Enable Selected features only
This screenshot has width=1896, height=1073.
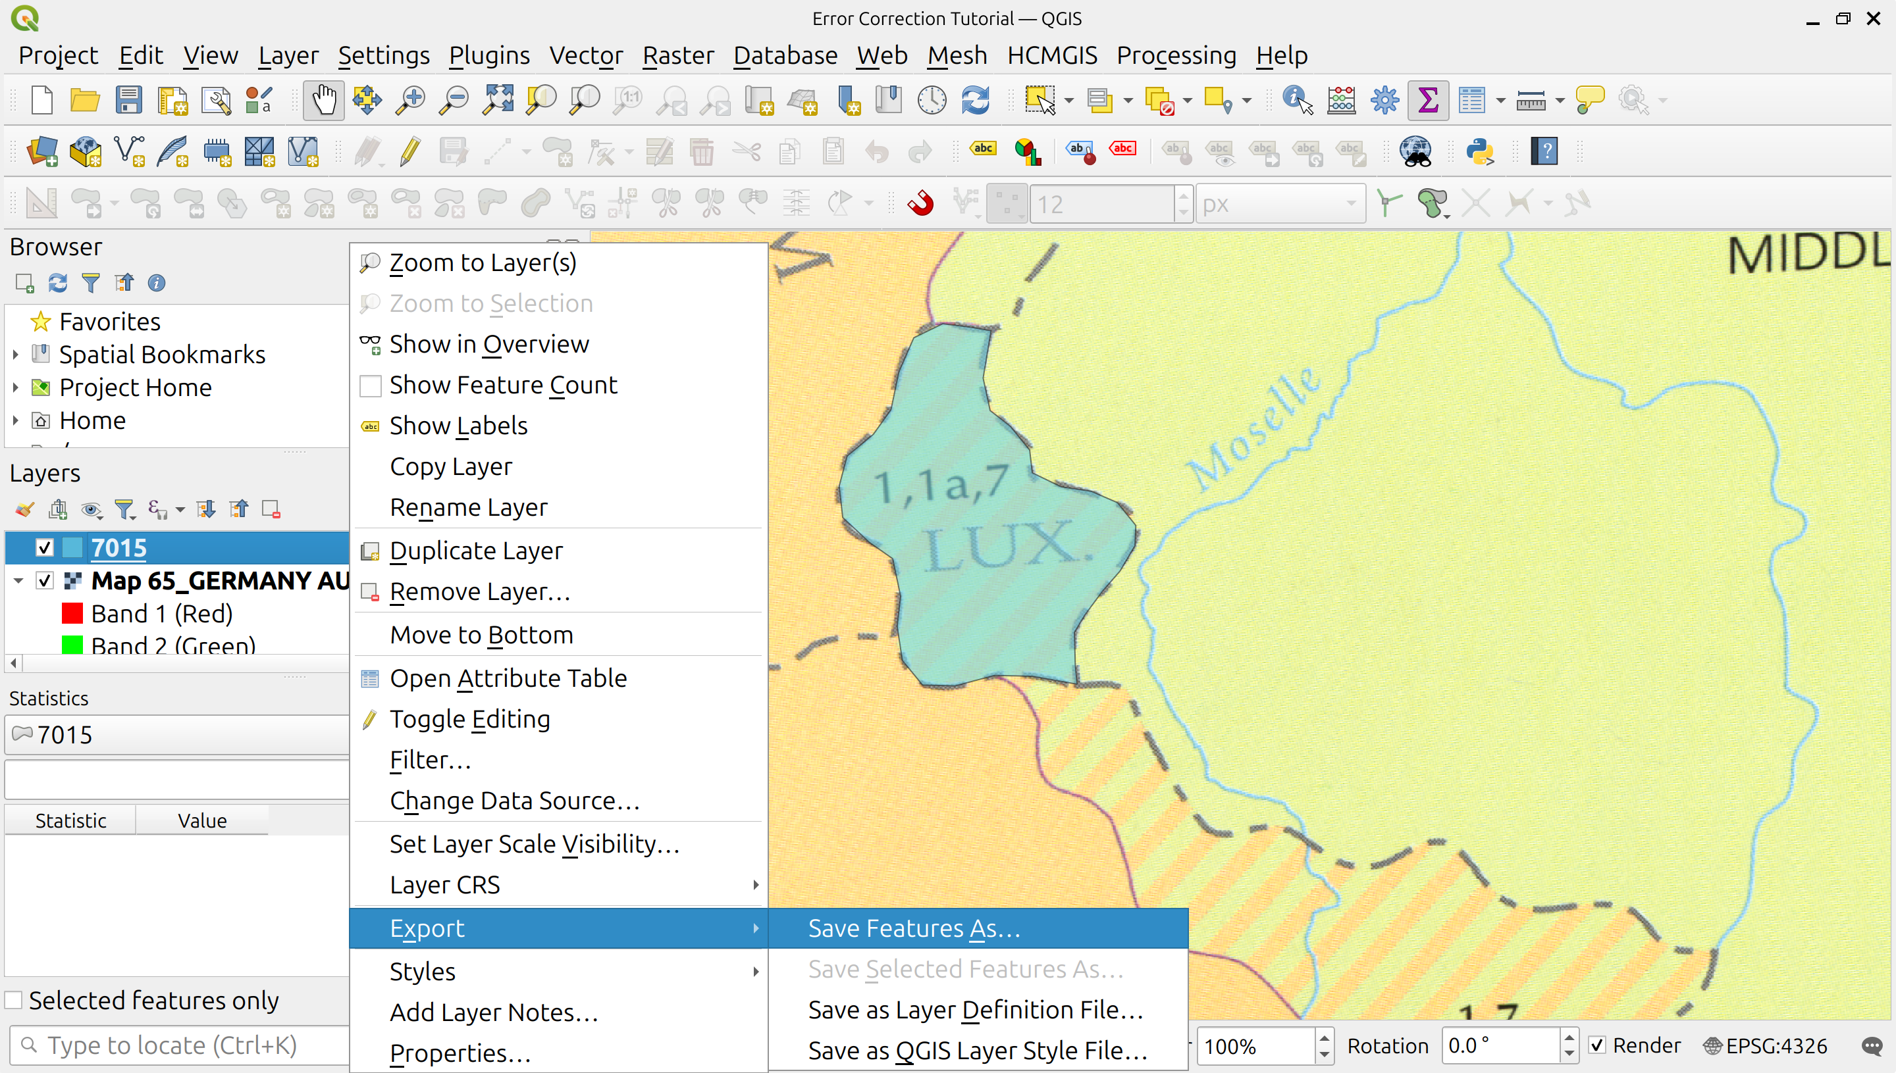click(x=14, y=999)
